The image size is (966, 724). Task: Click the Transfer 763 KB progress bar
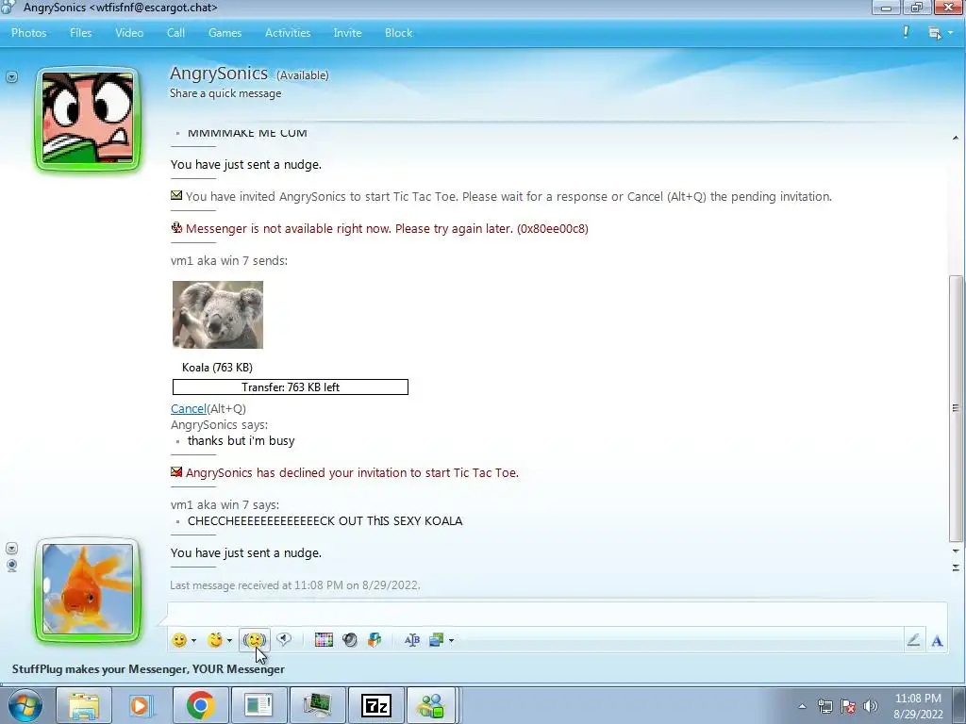(x=291, y=387)
